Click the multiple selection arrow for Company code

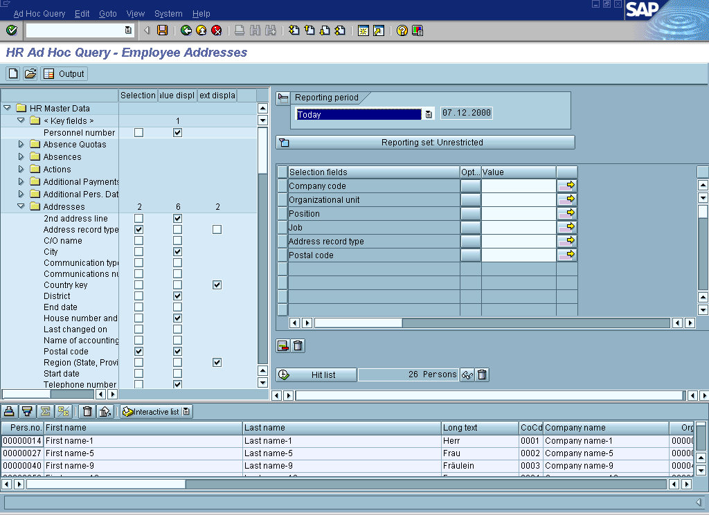click(x=566, y=186)
